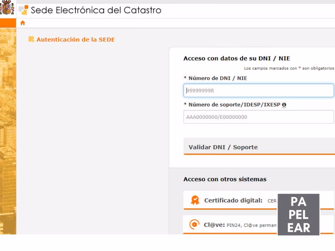Click inside the Número de DNI / NIE field
This screenshot has width=335, height=251.
tap(258, 90)
